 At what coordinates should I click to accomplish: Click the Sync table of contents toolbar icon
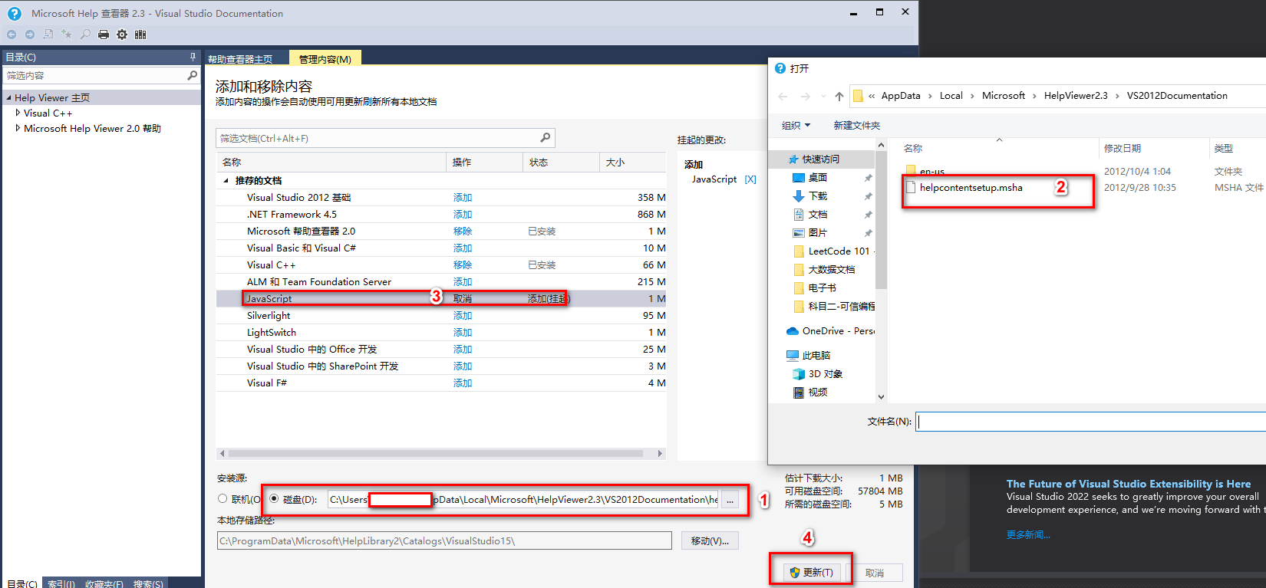(x=48, y=34)
